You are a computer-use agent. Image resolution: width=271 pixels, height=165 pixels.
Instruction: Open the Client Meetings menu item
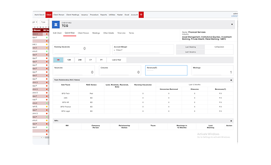pyautogui.click(x=73, y=15)
